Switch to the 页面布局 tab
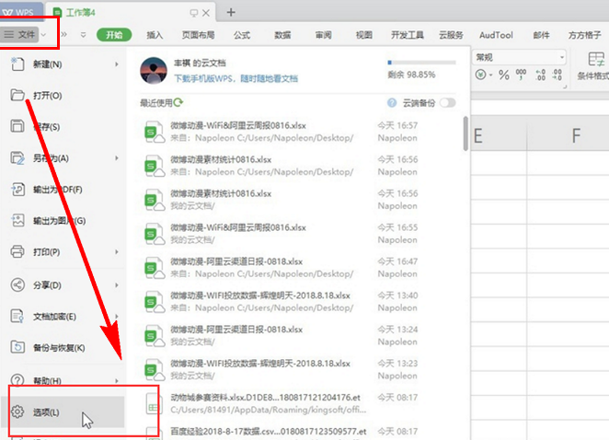This screenshot has height=440, width=609. [198, 35]
